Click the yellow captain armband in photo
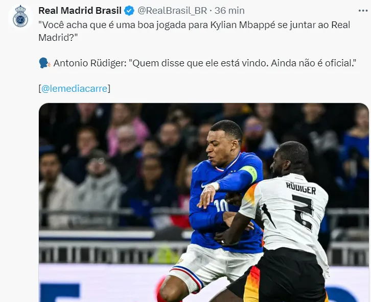The image size is (371, 302). (249, 173)
